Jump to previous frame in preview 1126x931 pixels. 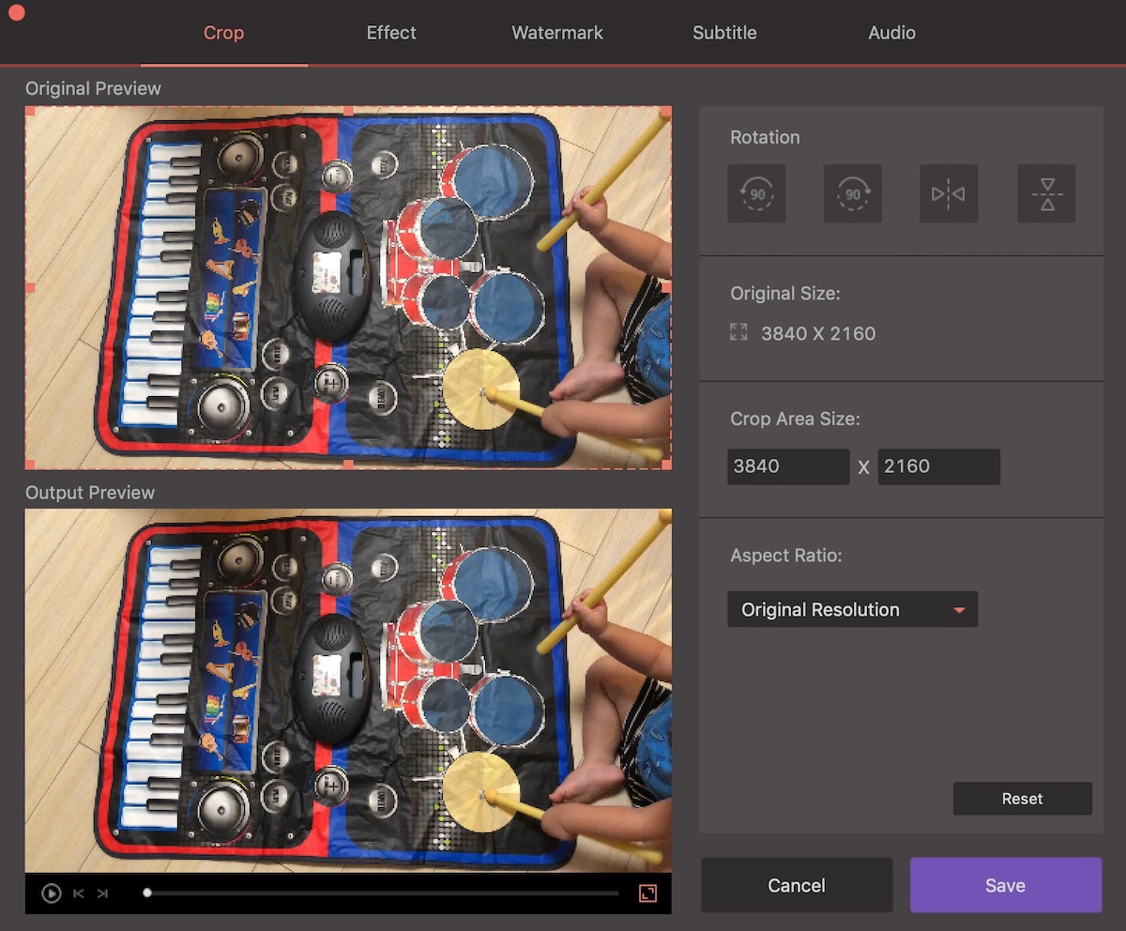coord(79,893)
